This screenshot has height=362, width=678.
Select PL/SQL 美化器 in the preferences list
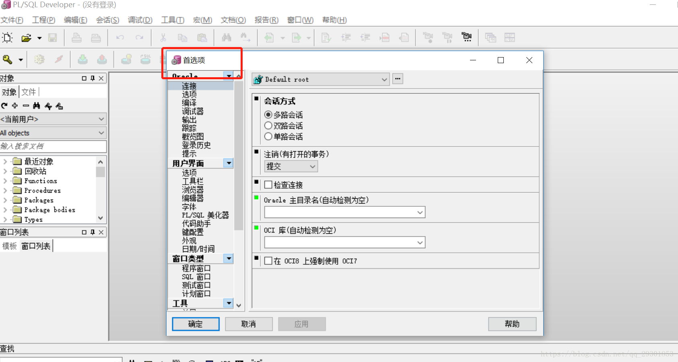click(205, 215)
